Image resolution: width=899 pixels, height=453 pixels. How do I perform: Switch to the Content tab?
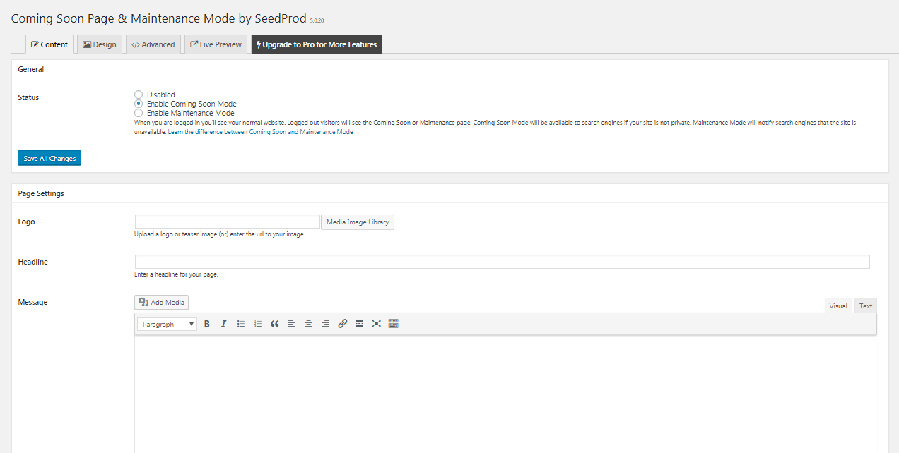pos(49,44)
